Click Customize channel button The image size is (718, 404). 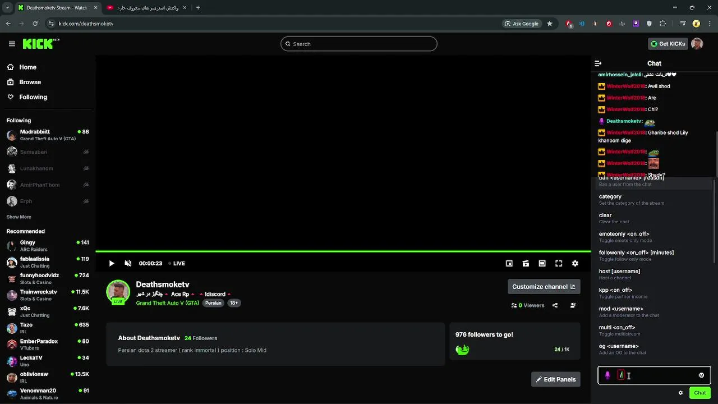544,287
